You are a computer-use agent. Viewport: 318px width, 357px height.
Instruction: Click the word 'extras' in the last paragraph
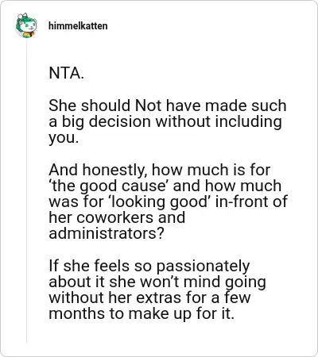(x=158, y=297)
